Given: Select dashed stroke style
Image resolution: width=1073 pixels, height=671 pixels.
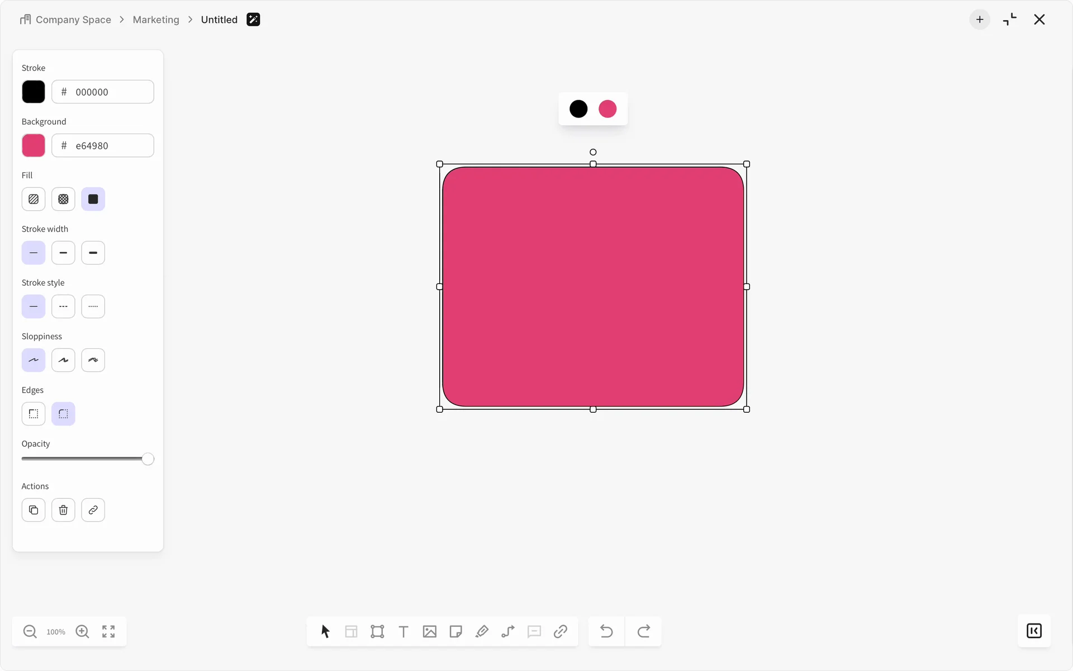Looking at the screenshot, I should [x=63, y=306].
